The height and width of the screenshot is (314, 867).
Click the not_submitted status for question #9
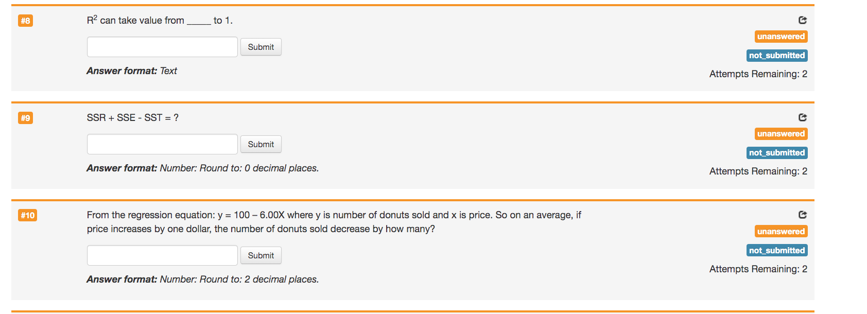click(776, 152)
